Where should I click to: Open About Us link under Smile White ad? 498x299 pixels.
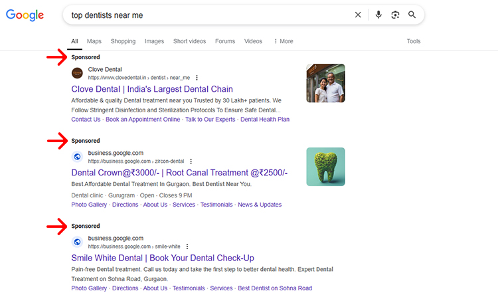[x=155, y=288]
